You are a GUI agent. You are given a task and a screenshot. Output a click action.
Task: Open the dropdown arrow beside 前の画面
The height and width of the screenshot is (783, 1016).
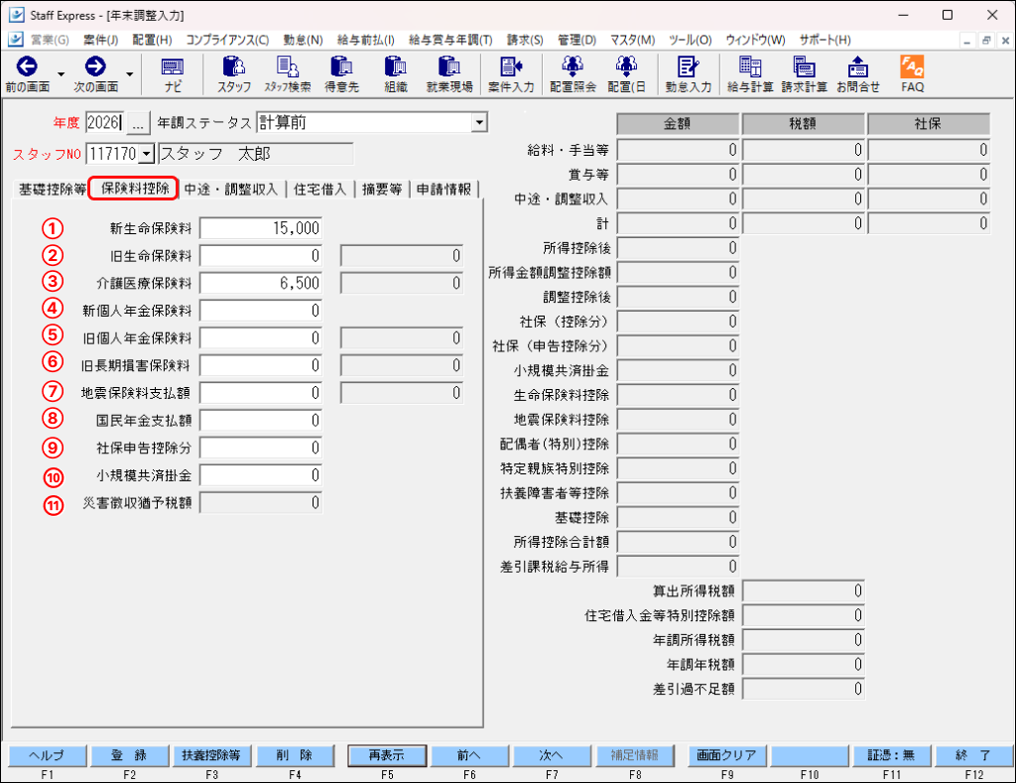[x=61, y=73]
